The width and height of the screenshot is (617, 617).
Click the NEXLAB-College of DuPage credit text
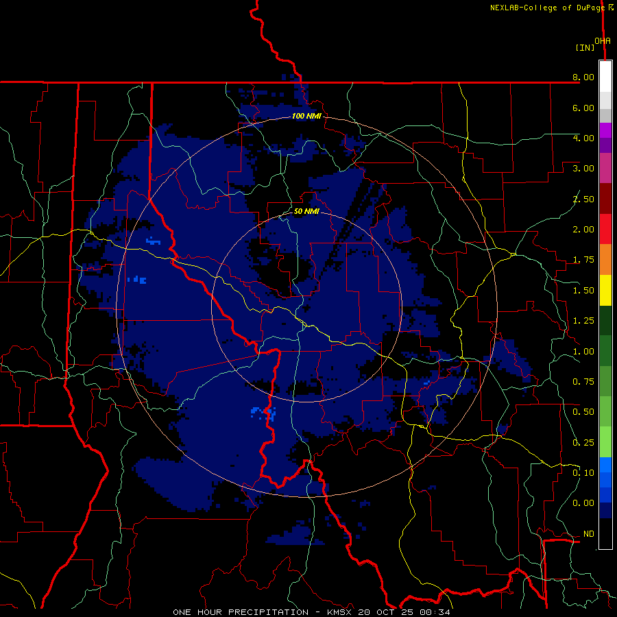(x=547, y=8)
